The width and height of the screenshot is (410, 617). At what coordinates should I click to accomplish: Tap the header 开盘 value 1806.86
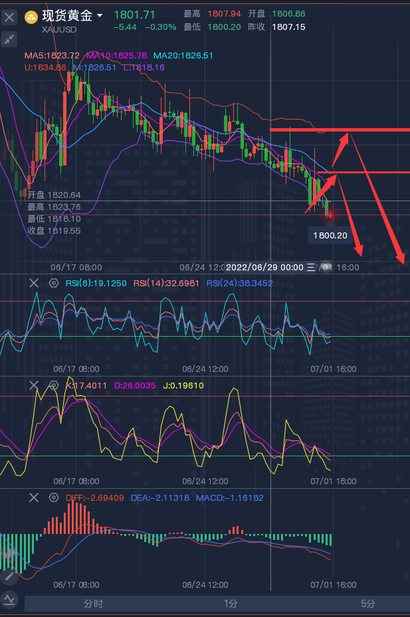tap(288, 14)
